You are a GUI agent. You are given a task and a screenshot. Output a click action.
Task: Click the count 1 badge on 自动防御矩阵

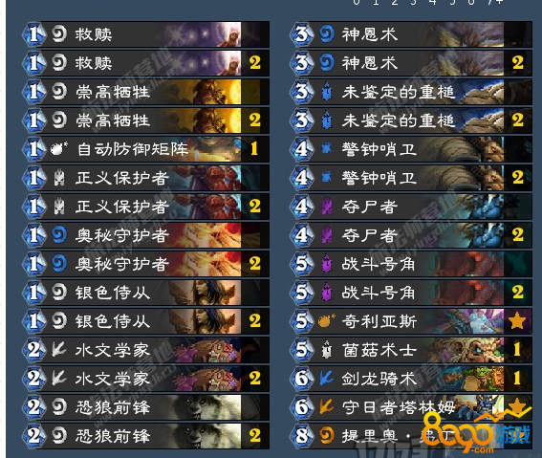tap(254, 149)
